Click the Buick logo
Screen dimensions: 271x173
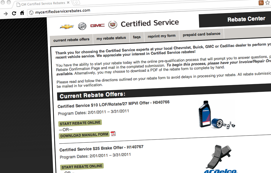point(82,27)
